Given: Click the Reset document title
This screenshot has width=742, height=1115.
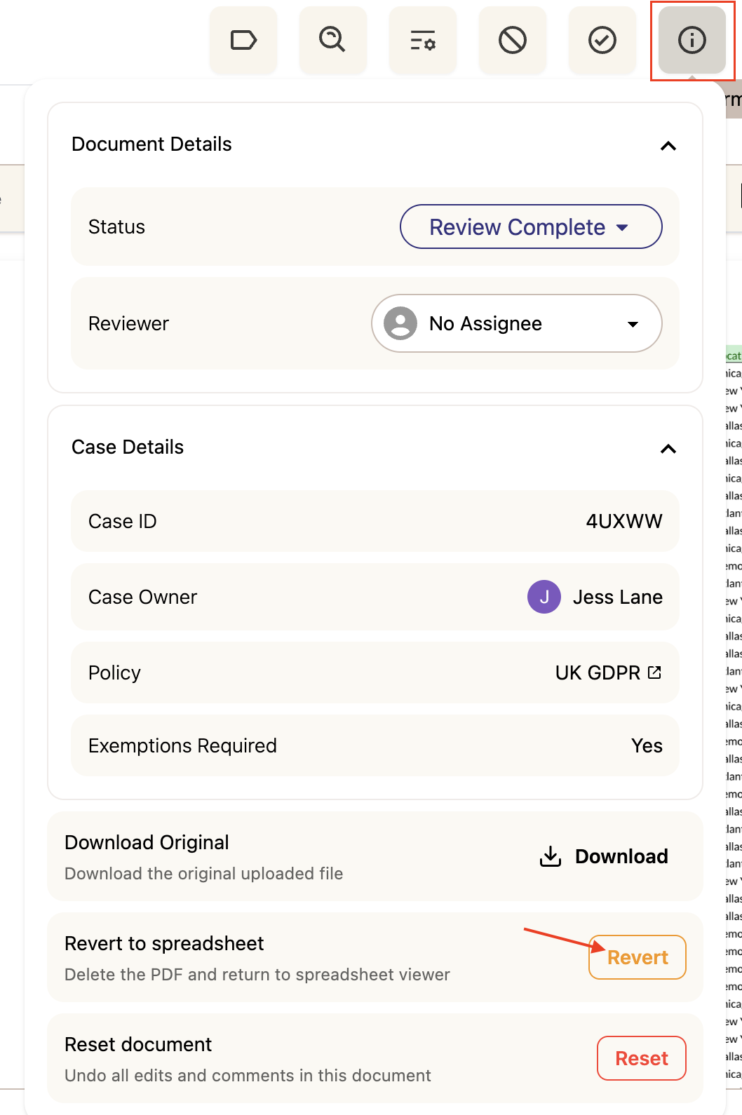Looking at the screenshot, I should 138,1044.
